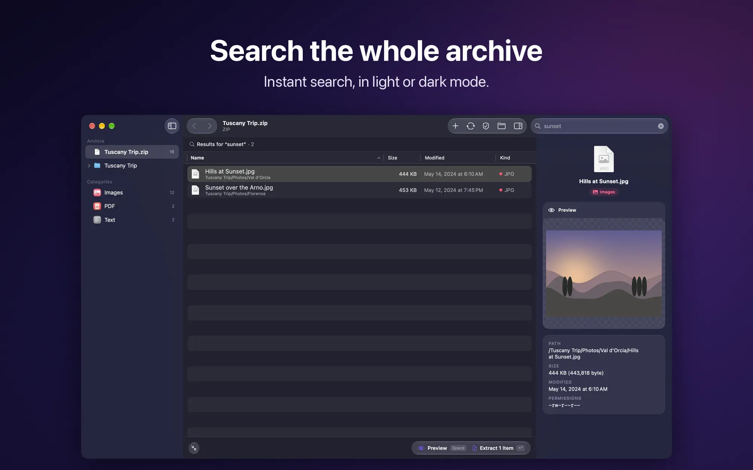Screen dimensions: 753x470
Task: Click the Results for sunset search icon
Action: 192,144
